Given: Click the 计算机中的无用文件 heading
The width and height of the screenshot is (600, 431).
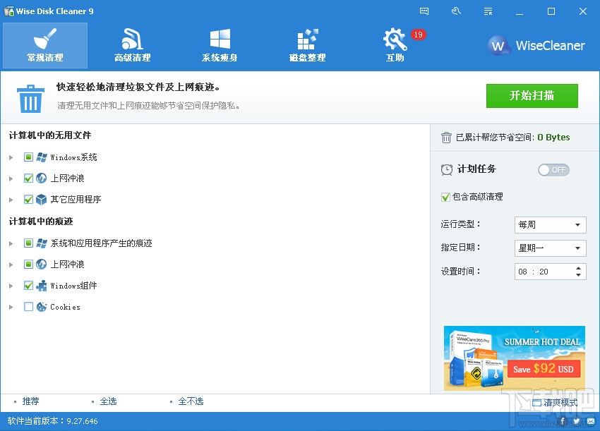Looking at the screenshot, I should (50, 135).
